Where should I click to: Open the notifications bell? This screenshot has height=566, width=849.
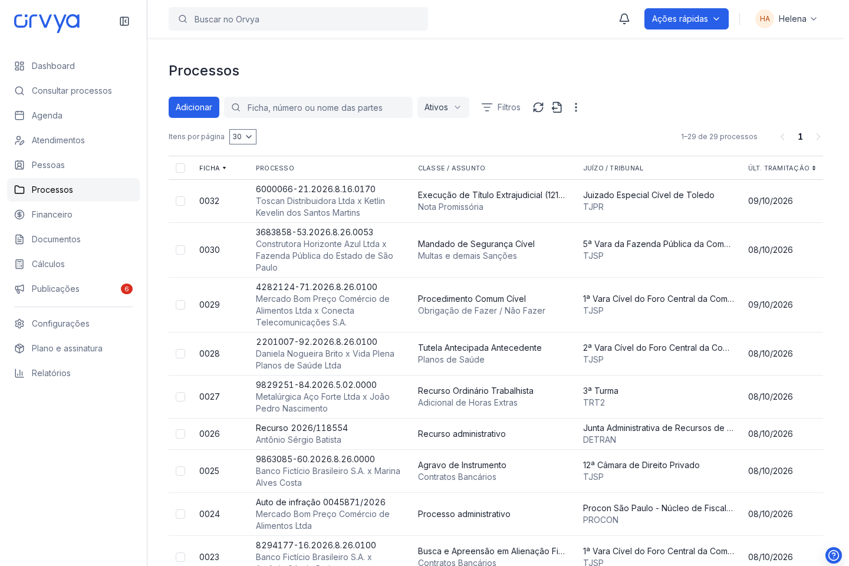624,19
